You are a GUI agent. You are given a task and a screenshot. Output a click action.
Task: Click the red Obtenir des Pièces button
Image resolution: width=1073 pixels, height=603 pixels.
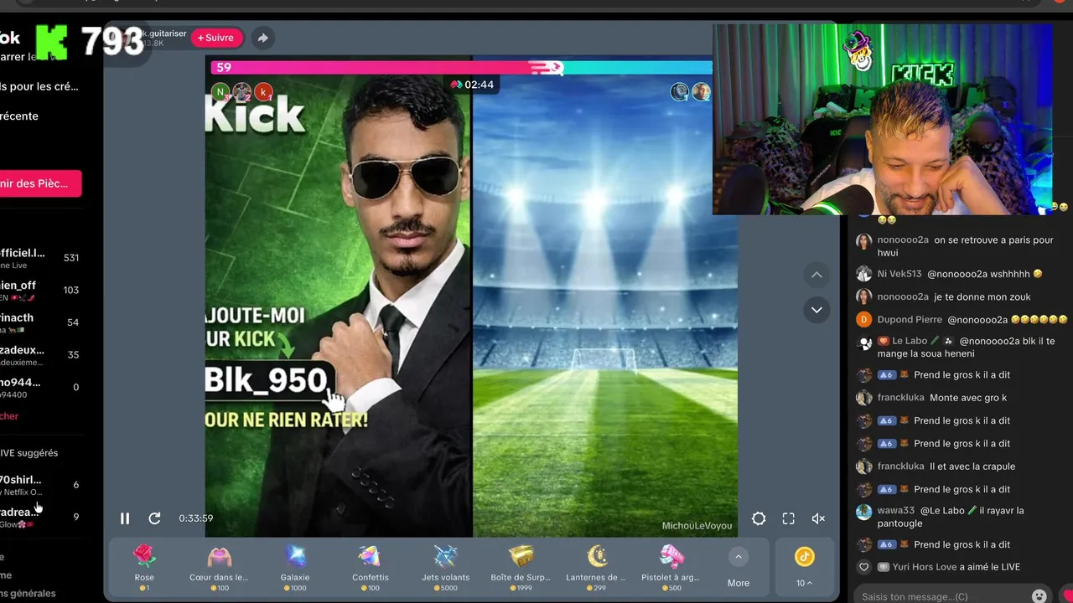40,183
